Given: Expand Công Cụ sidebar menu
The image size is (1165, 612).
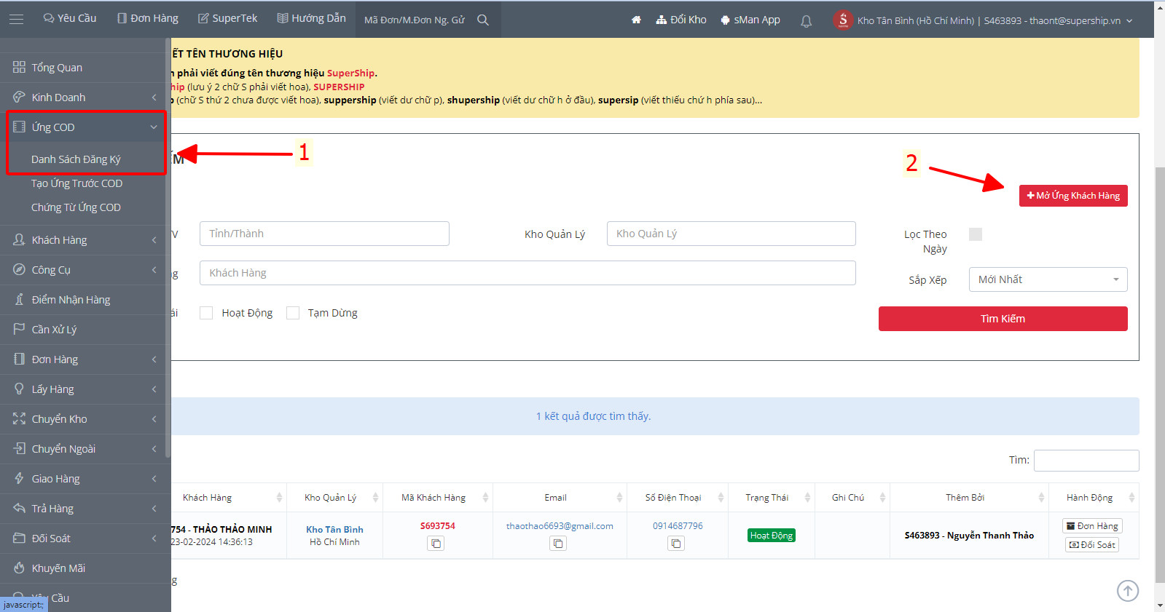Looking at the screenshot, I should [83, 270].
